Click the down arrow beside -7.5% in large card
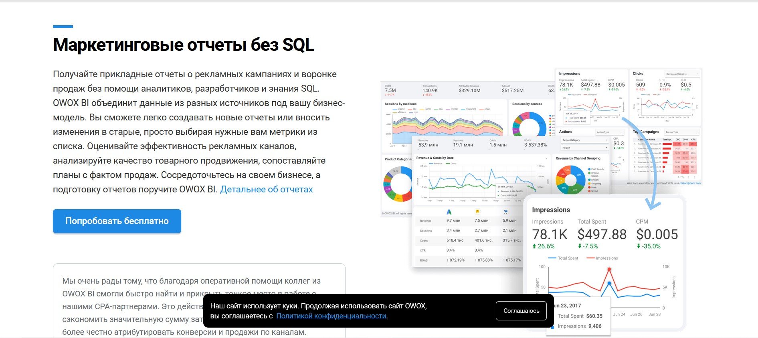758x338 pixels. click(580, 246)
